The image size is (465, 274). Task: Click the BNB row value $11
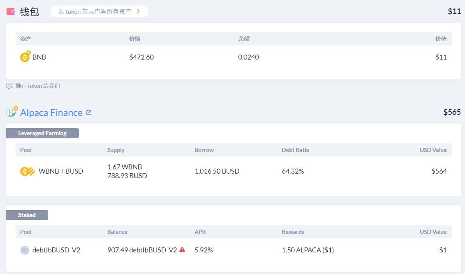pos(441,57)
